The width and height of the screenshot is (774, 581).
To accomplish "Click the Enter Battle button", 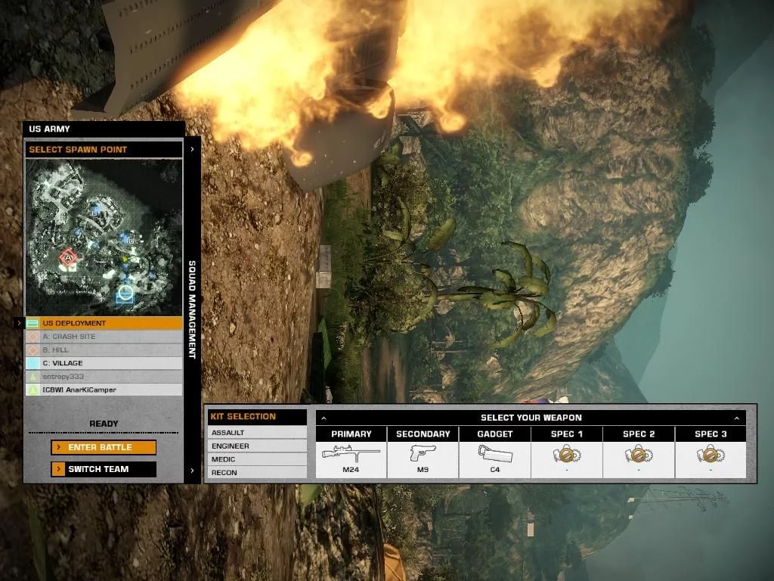I will [104, 447].
